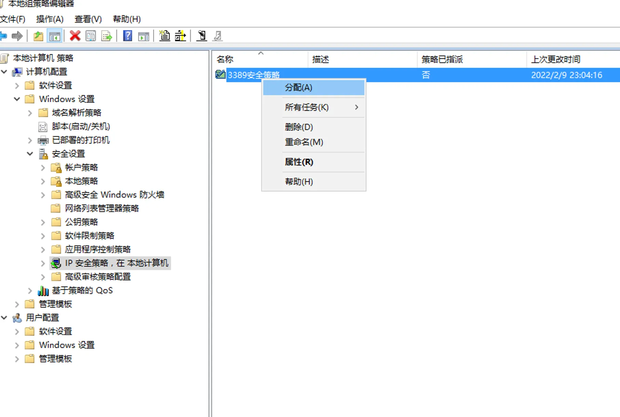
Task: Click the create IP security policy icon
Action: pos(164,36)
